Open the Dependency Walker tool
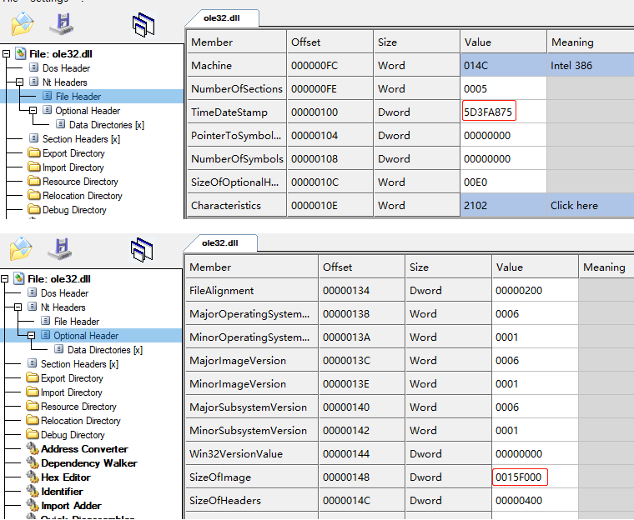Image resolution: width=634 pixels, height=520 pixels. point(89,463)
